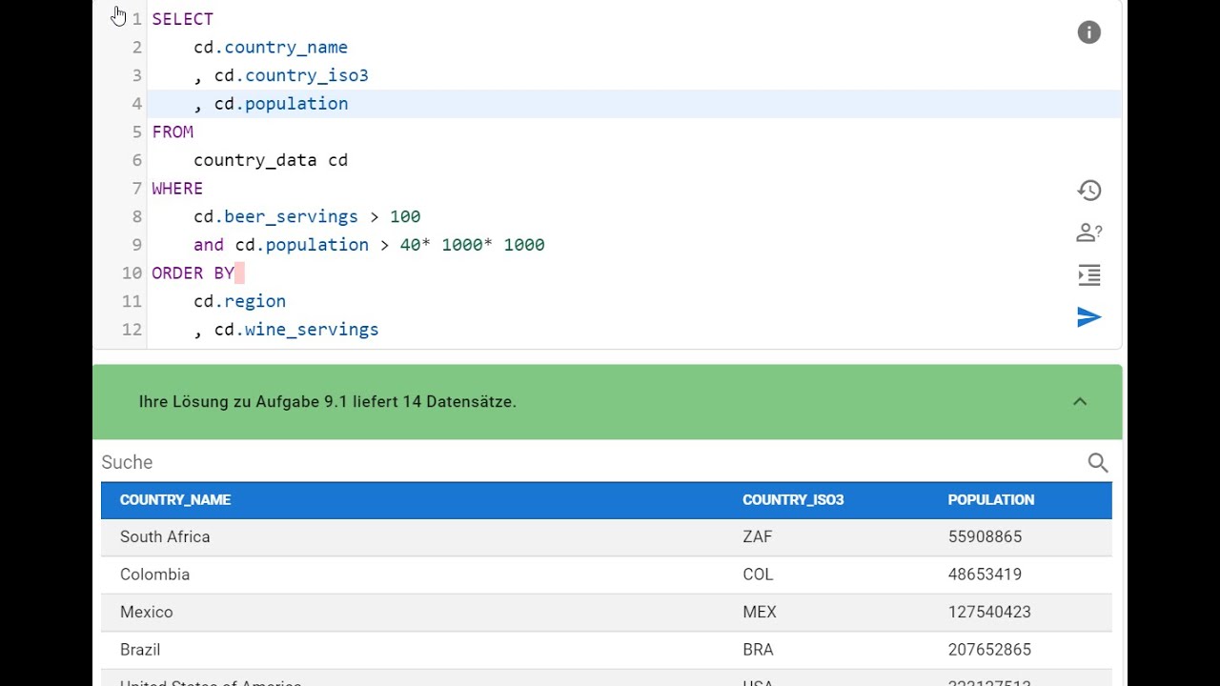Image resolution: width=1220 pixels, height=686 pixels.
Task: Select the Colombia cell
Action: tap(154, 575)
